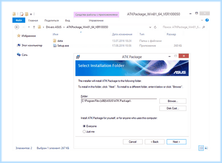Open the Поделиться ribbon tab
This screenshot has width=222, height=163.
pyautogui.click(x=51, y=21)
